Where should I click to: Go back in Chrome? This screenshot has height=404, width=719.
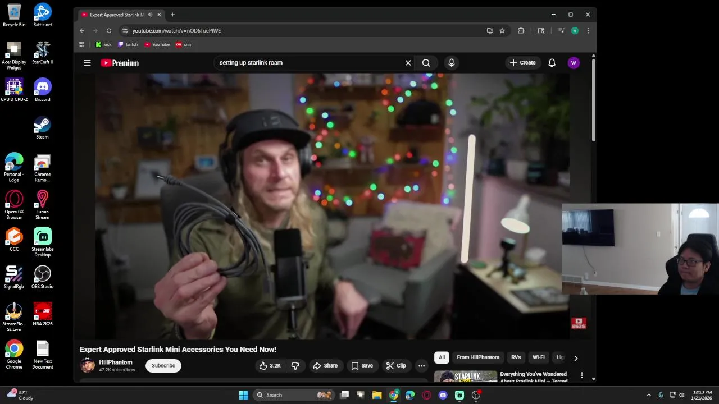[82, 31]
